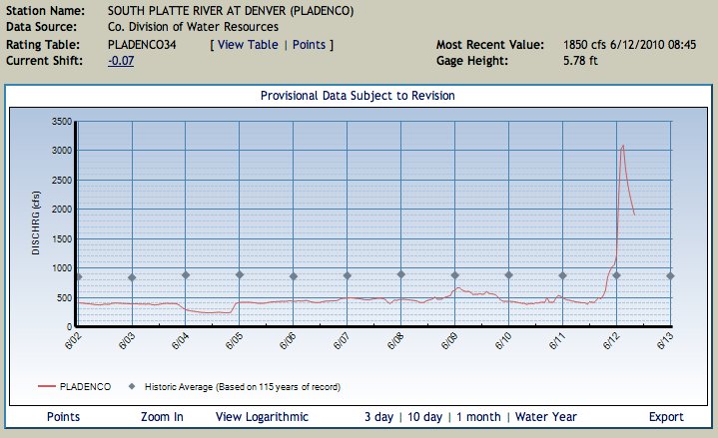Click Points option below the chart
Image resolution: width=718 pixels, height=438 pixels.
pyautogui.click(x=64, y=417)
